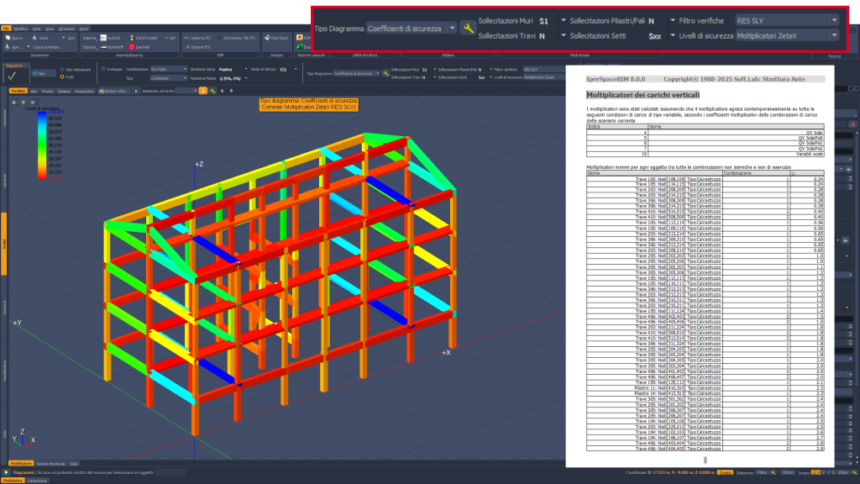Image resolution: width=860 pixels, height=484 pixels.
Task: Click the wrench icon beside Tipo Diagramma in the toolbar
Action: [386, 74]
